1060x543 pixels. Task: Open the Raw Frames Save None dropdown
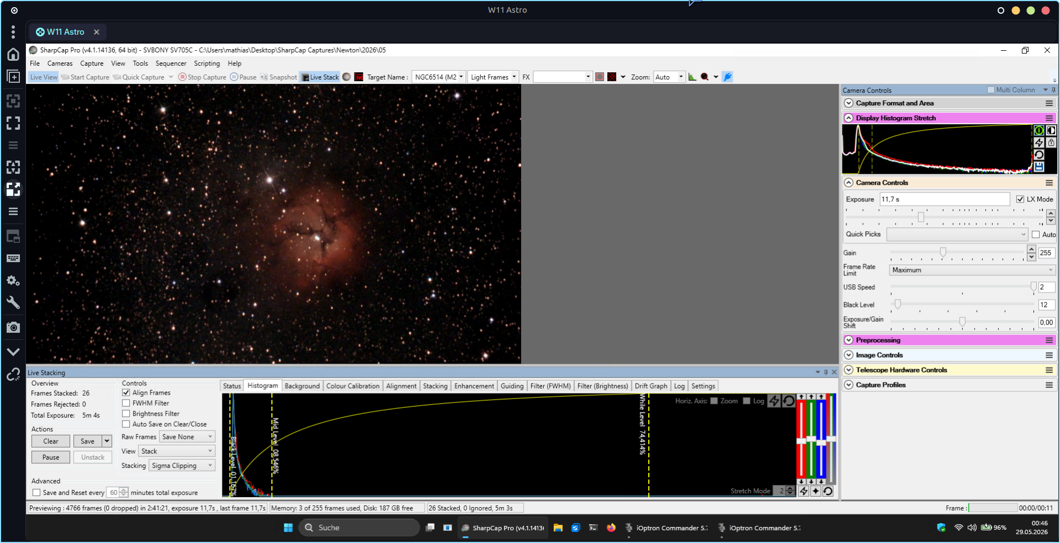tap(187, 437)
